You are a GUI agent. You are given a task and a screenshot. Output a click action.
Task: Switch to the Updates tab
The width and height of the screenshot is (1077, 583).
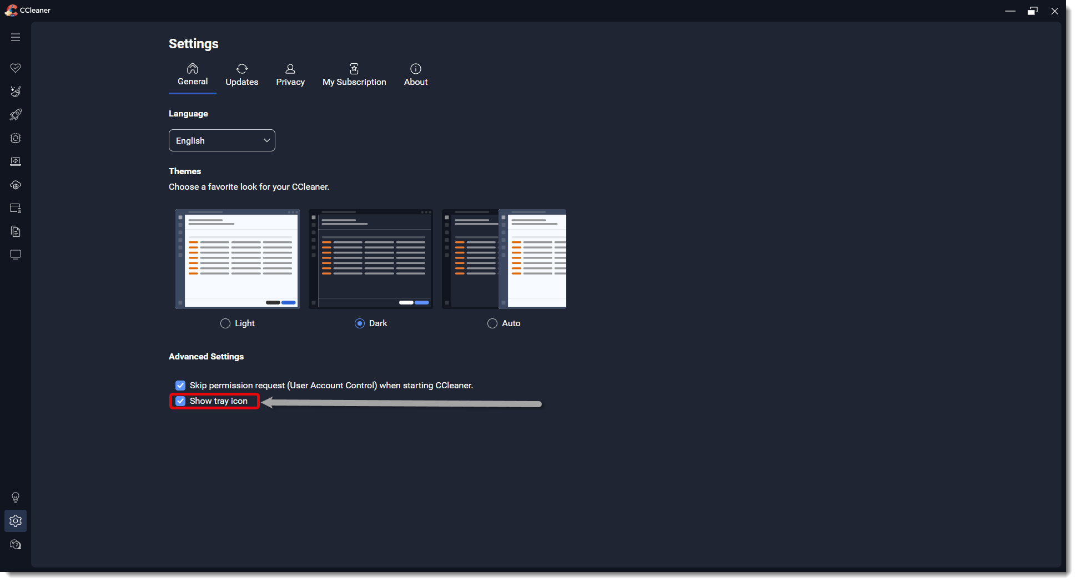[241, 75]
